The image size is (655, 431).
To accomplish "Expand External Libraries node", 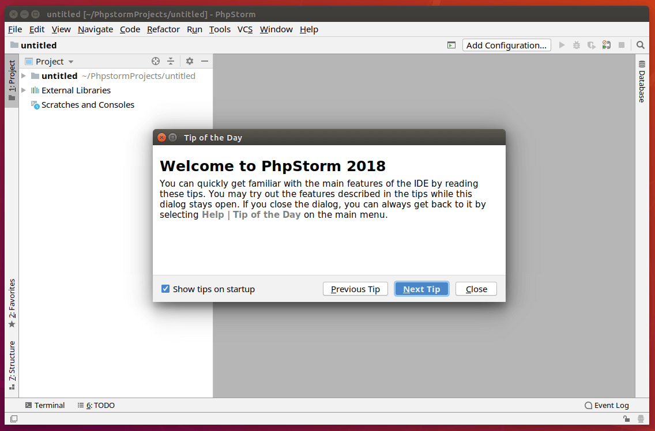I will 24,90.
